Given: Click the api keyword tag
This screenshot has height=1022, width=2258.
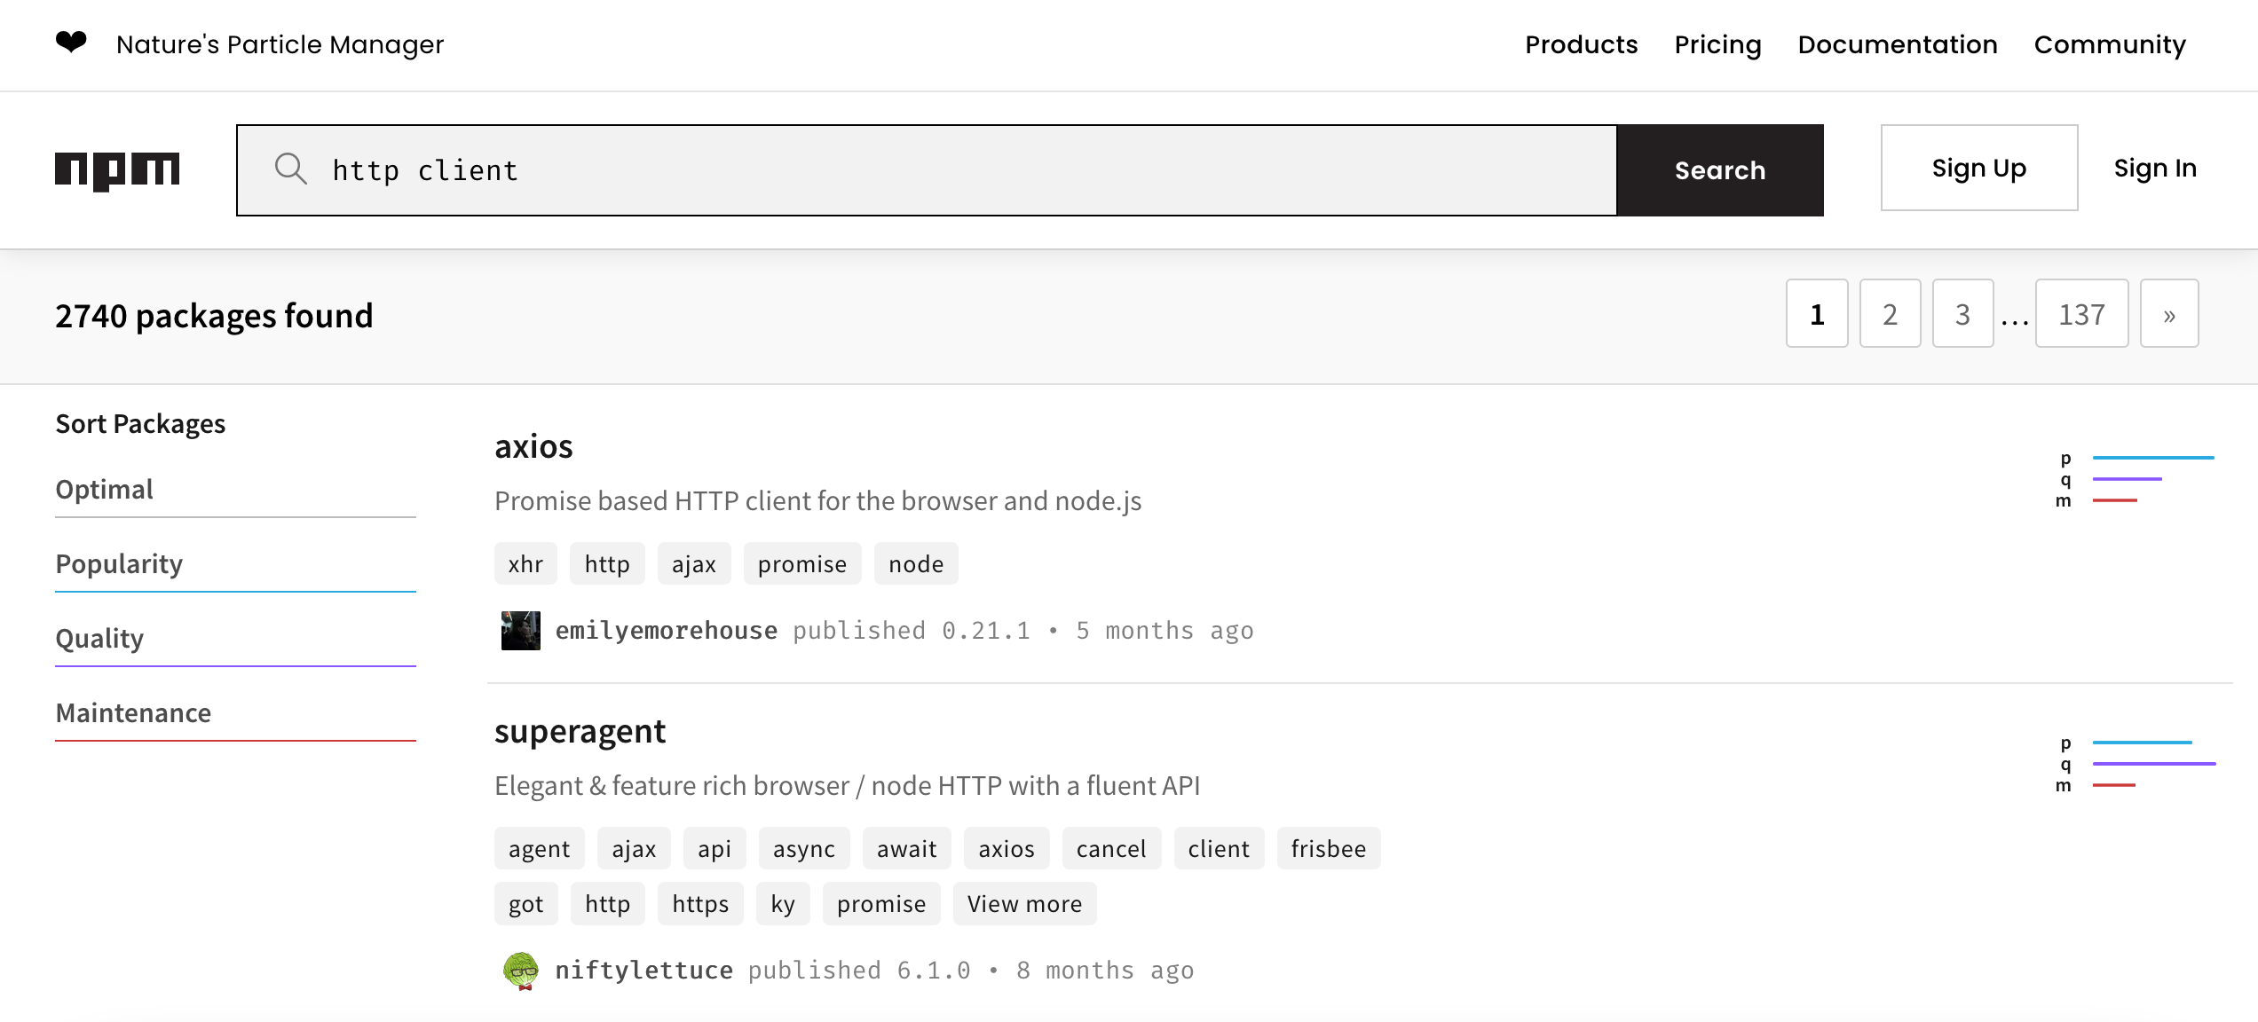Looking at the screenshot, I should [x=715, y=849].
